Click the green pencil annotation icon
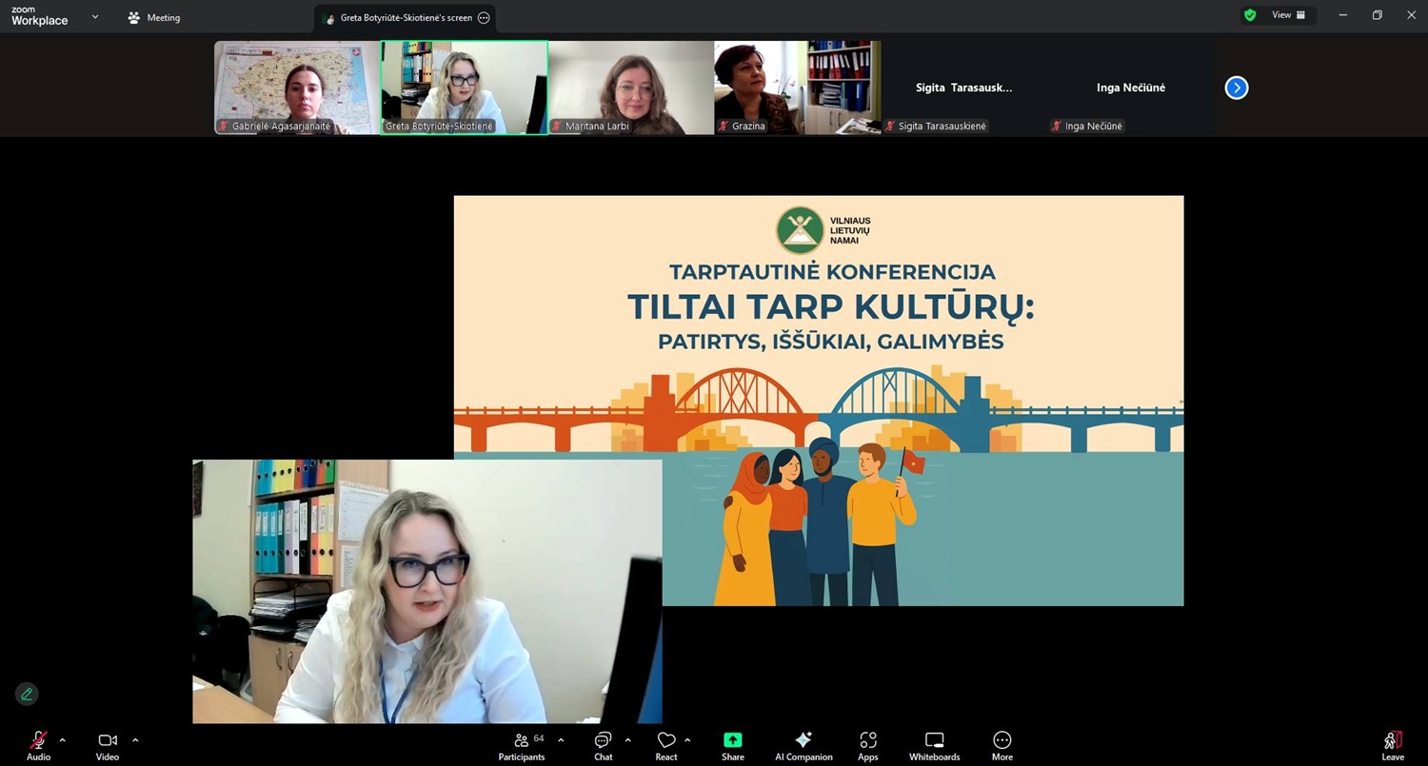This screenshot has height=766, width=1428. point(27,694)
